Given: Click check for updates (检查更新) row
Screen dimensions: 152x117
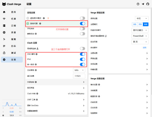Looking at the screenshot, I should (x=119, y=113).
